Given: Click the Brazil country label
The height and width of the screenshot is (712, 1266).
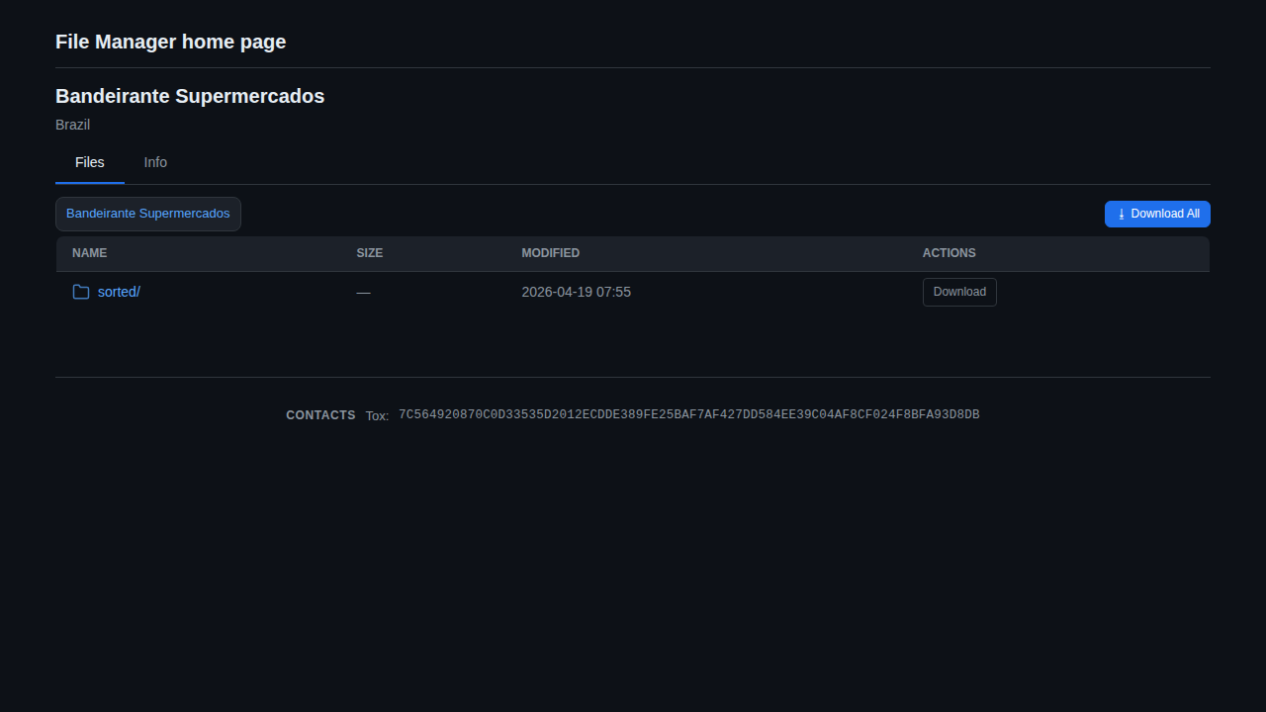Looking at the screenshot, I should (x=72, y=125).
